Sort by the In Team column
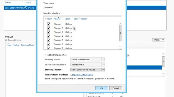This screenshot has width=174, height=97. point(48,19)
